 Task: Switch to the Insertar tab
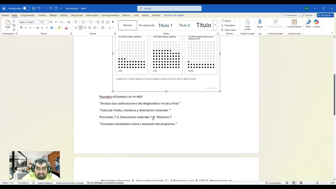point(42,15)
